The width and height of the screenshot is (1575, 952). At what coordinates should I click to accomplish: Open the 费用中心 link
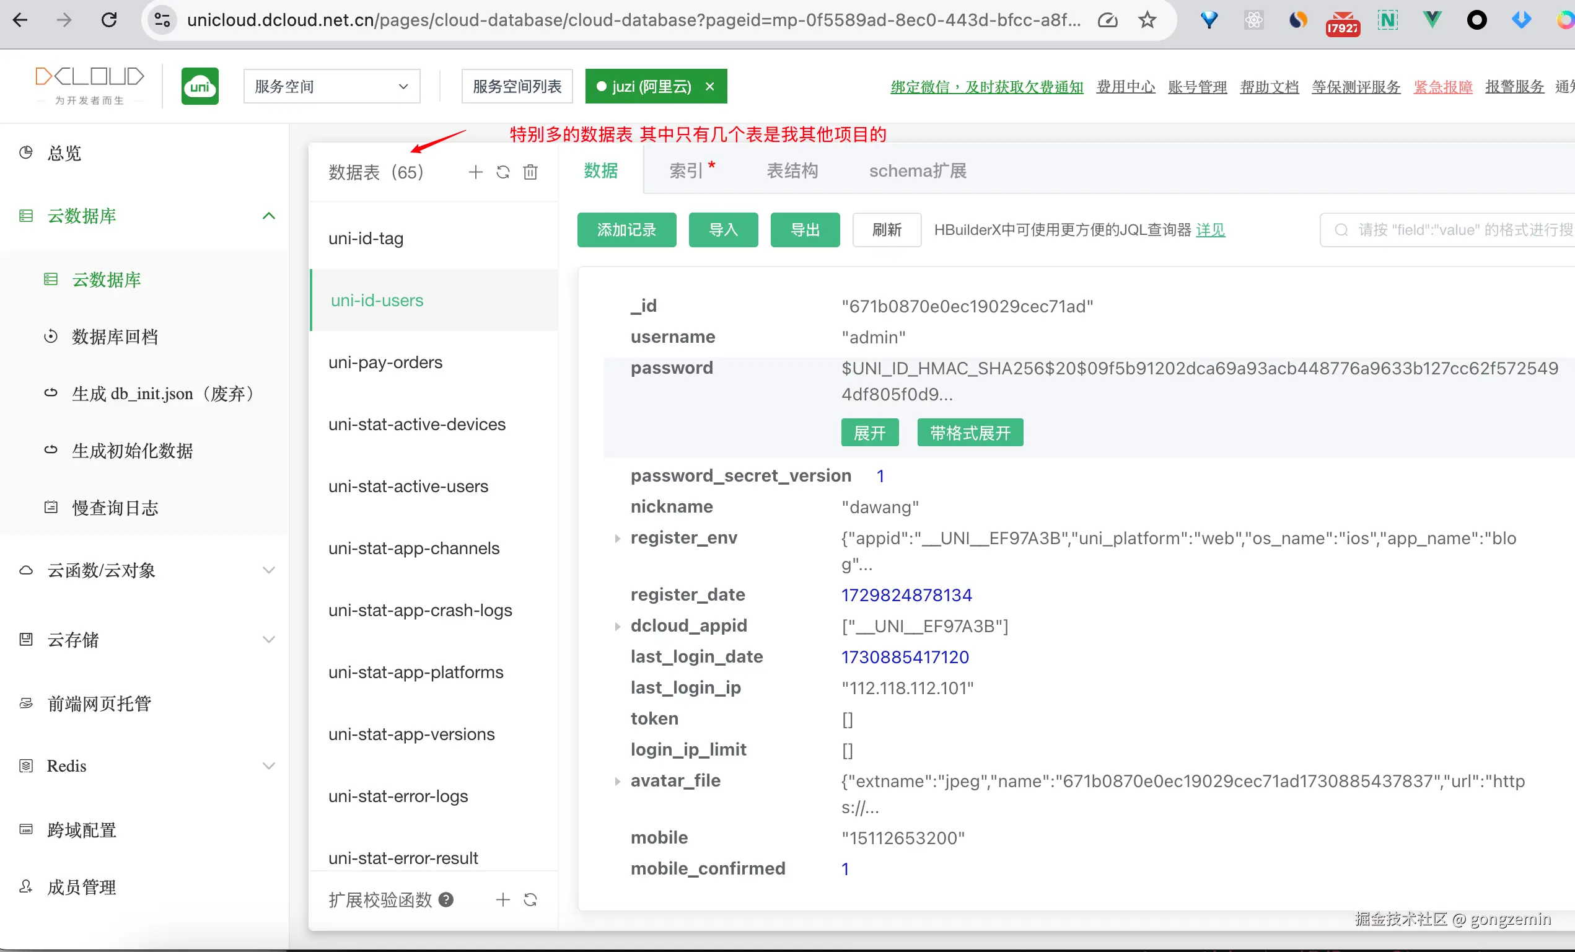point(1125,86)
